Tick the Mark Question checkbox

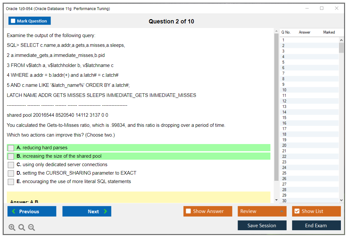tap(13, 21)
